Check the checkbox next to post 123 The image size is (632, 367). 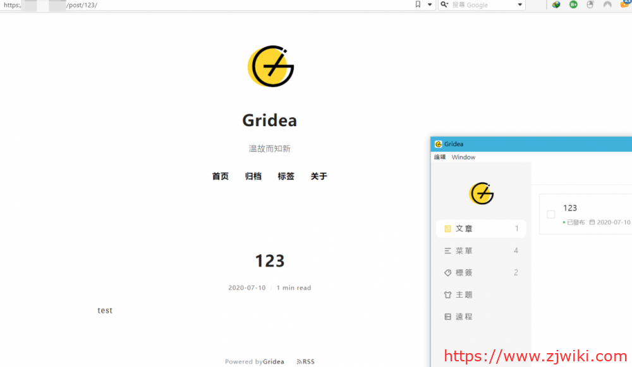(x=551, y=213)
